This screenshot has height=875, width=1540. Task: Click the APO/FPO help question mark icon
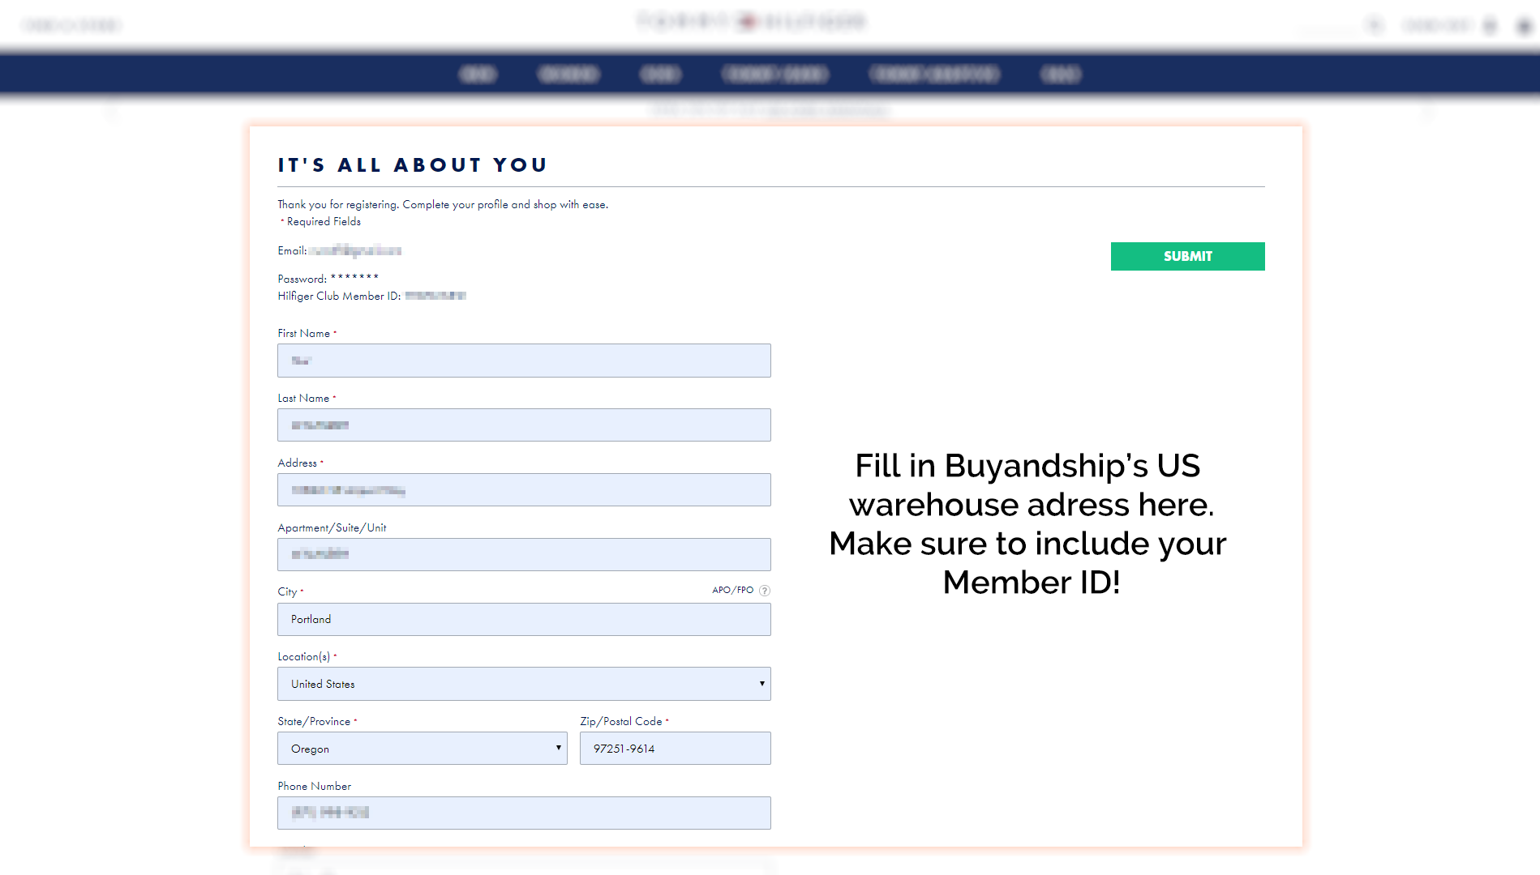(x=765, y=591)
